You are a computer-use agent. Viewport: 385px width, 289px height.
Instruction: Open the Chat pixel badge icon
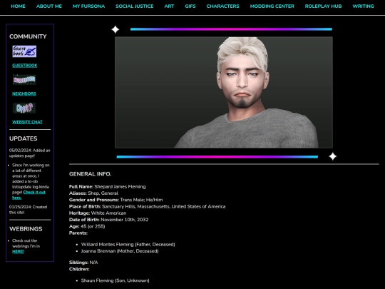click(24, 108)
